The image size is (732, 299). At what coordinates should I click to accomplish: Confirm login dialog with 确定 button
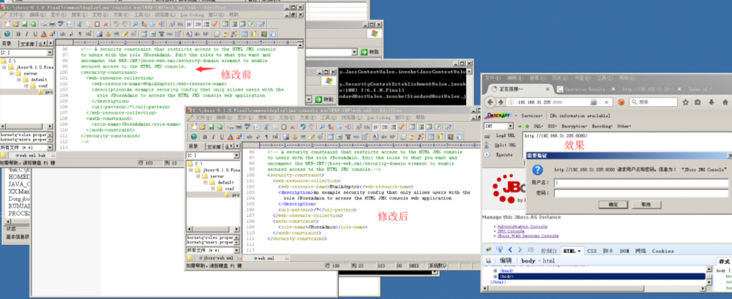[x=613, y=205]
